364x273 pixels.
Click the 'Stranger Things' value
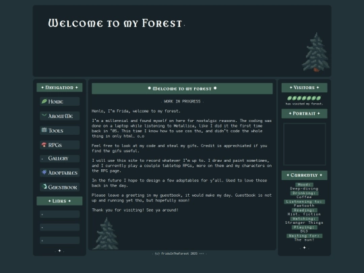coord(304,222)
